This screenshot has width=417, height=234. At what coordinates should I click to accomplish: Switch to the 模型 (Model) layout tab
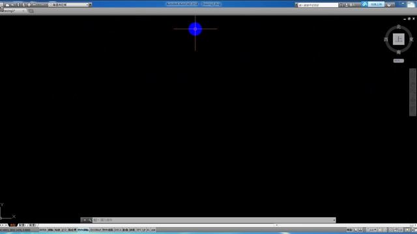click(x=13, y=225)
